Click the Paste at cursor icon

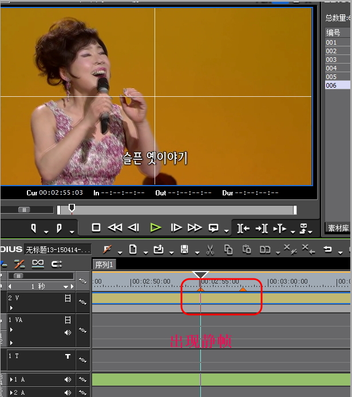(x=247, y=249)
